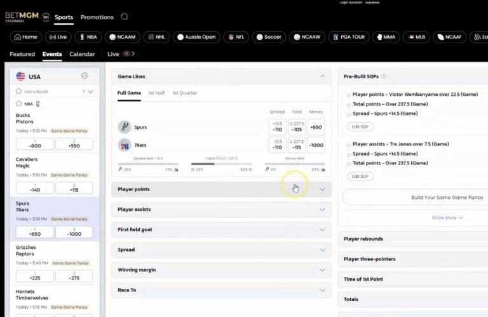Image resolution: width=488 pixels, height=317 pixels.
Task: Select NCAAM in the sports bar
Action: 122,37
